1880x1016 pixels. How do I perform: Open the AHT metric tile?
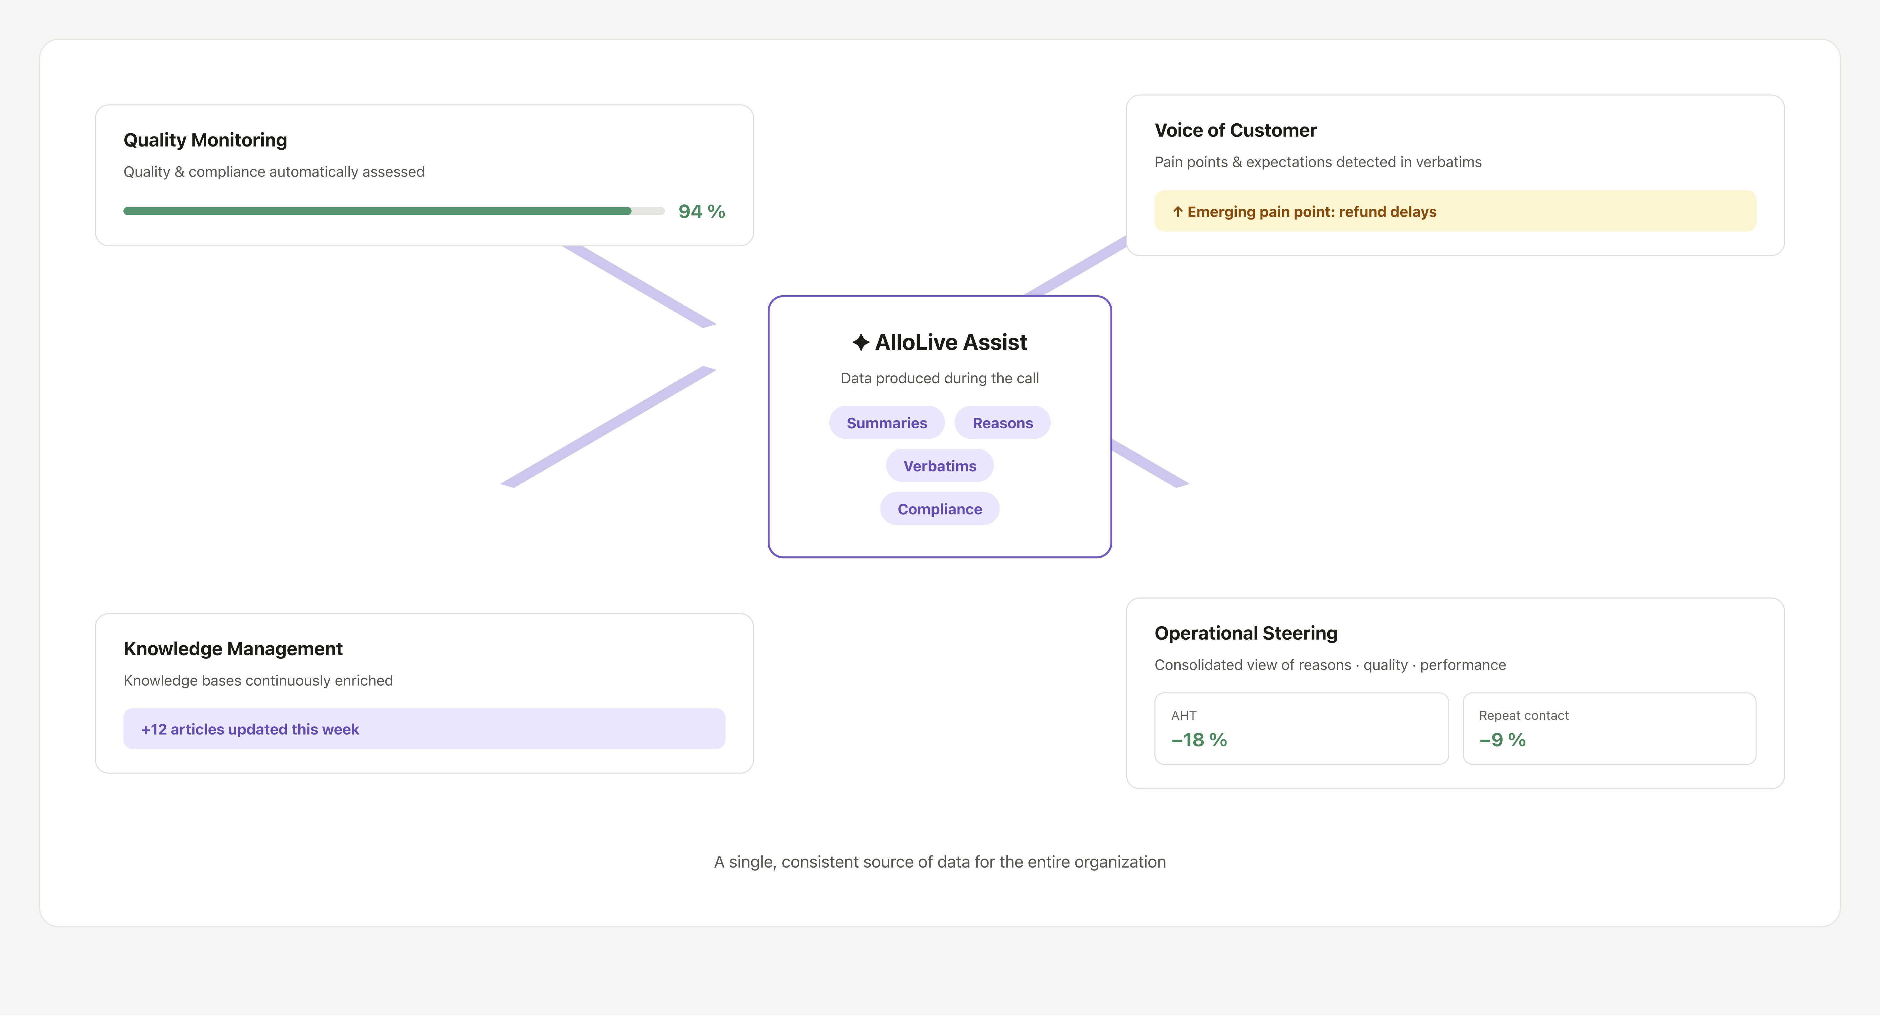1301,729
